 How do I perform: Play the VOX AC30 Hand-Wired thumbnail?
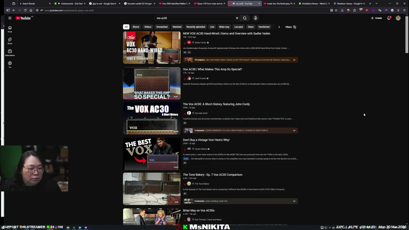pos(152,48)
